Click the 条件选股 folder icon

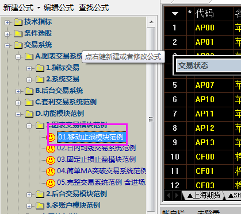[x=18, y=34]
